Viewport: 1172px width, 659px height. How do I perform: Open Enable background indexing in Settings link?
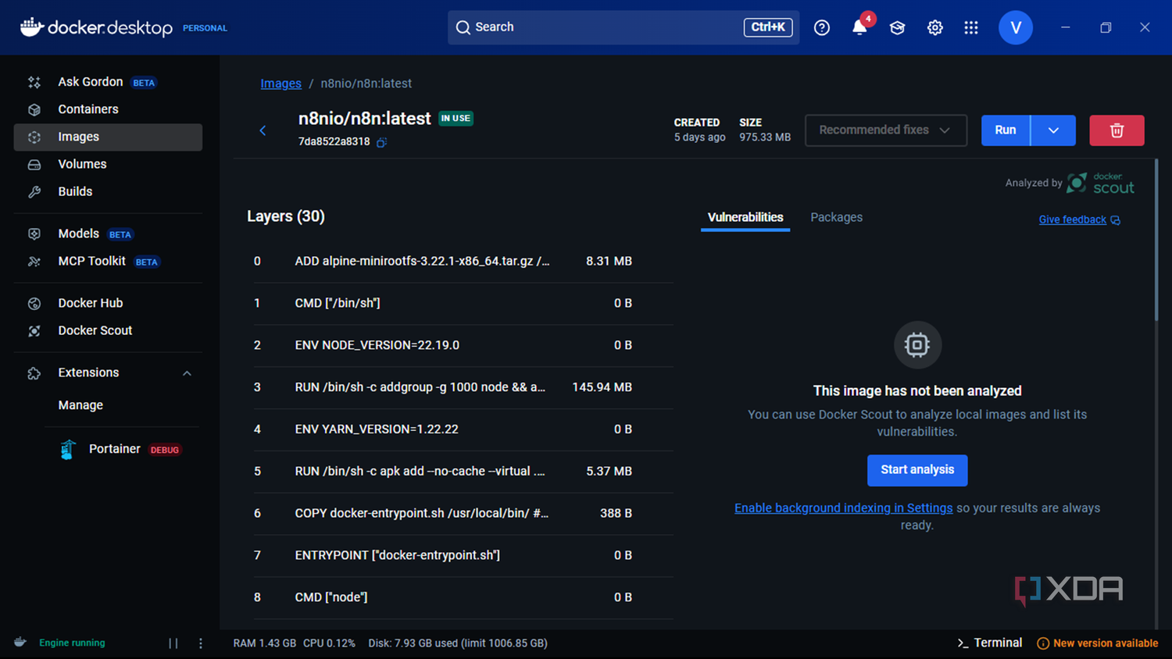pos(844,508)
